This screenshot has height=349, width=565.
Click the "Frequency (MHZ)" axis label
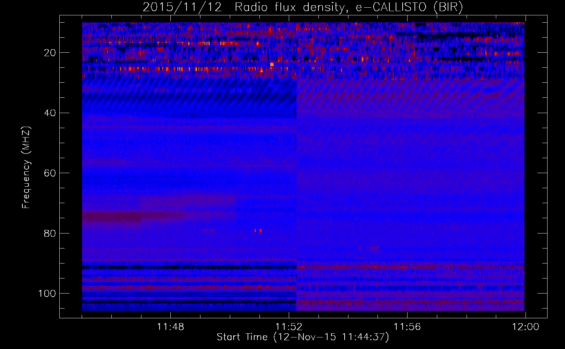(x=26, y=168)
